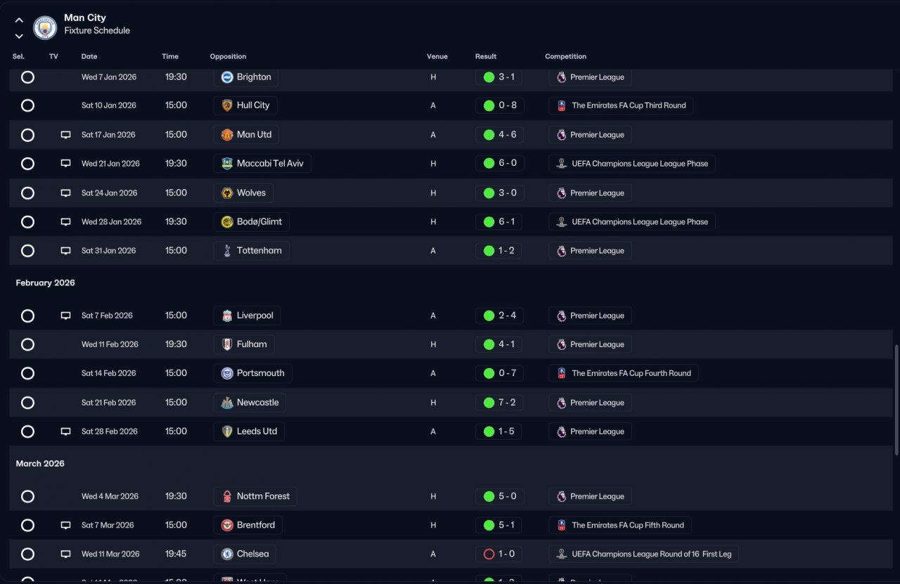Select the Brighton fixture radio circle

pyautogui.click(x=27, y=77)
